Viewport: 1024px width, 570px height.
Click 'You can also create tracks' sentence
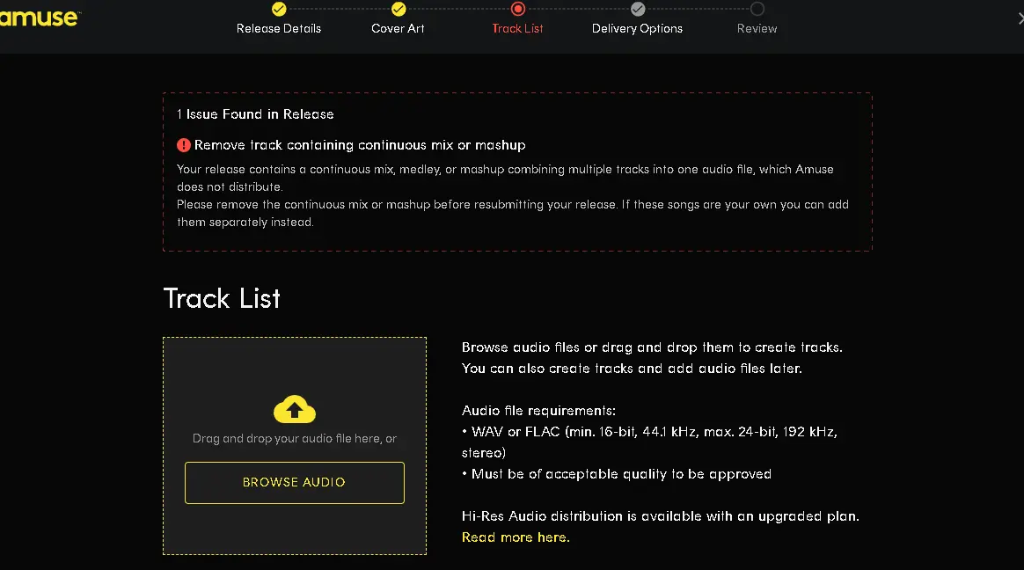(632, 369)
